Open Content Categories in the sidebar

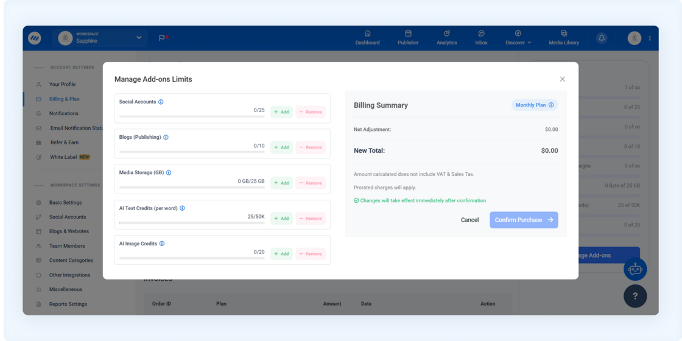click(x=71, y=261)
